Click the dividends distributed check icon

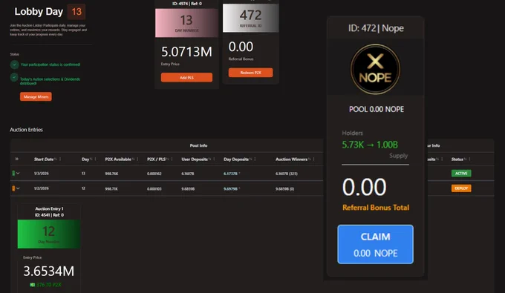(14, 77)
